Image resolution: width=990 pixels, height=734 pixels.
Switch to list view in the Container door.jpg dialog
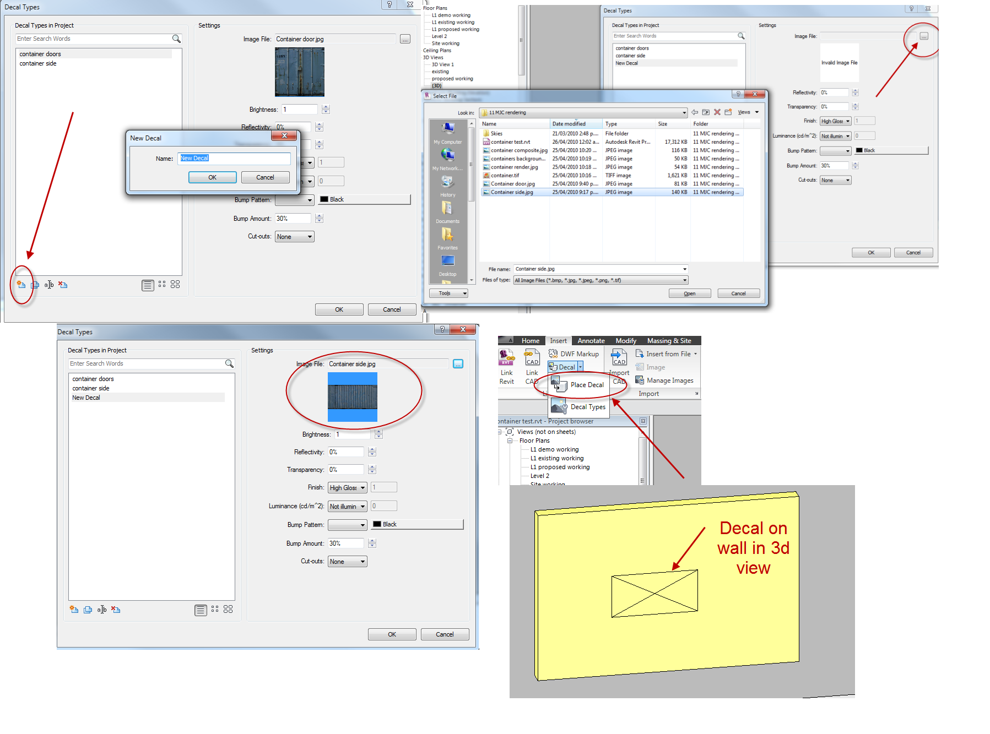148,285
